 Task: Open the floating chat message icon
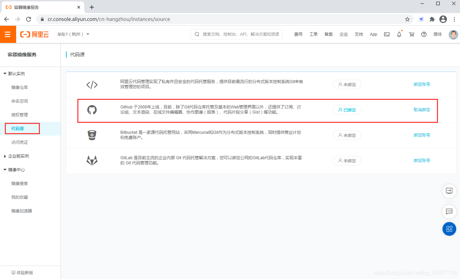449,211
